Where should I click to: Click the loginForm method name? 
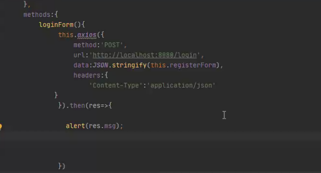tap(56, 25)
